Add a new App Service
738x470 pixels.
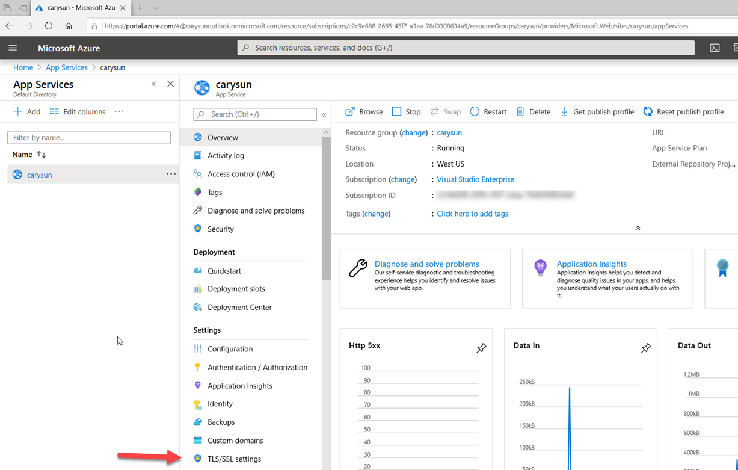[27, 111]
